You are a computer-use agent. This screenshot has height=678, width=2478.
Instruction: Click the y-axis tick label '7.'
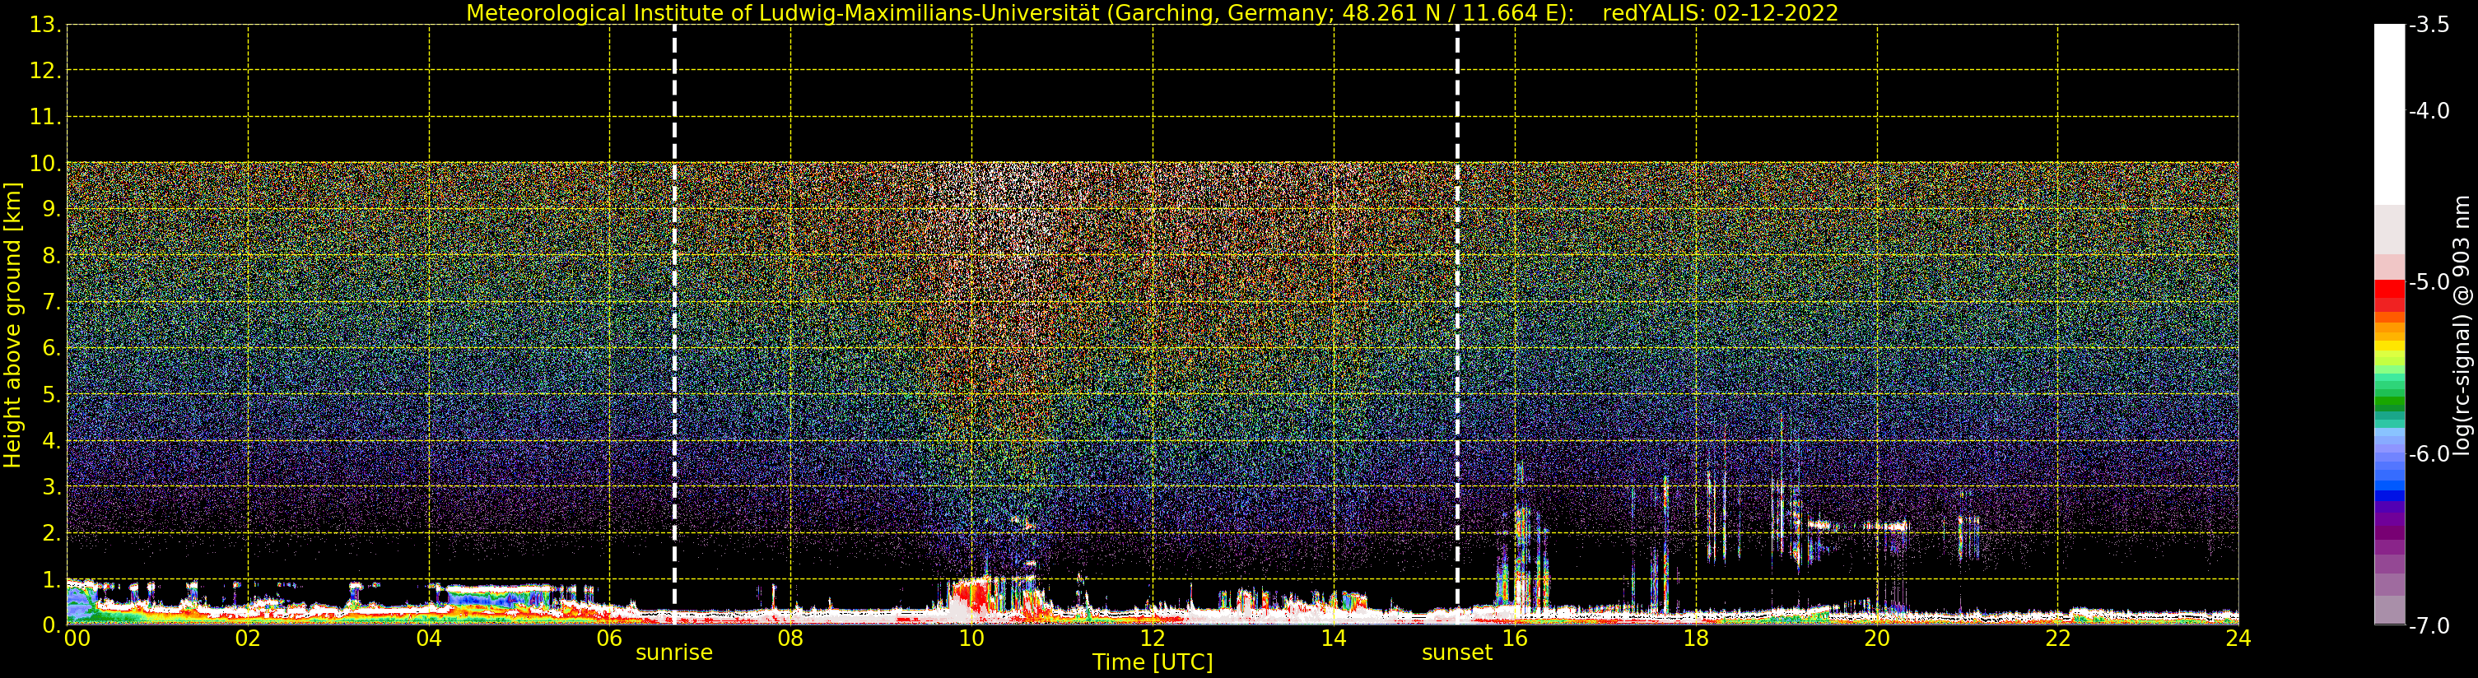tap(51, 303)
